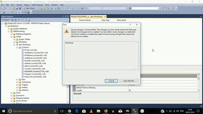Click the New Query toolbar button

pyautogui.click(x=29, y=8)
